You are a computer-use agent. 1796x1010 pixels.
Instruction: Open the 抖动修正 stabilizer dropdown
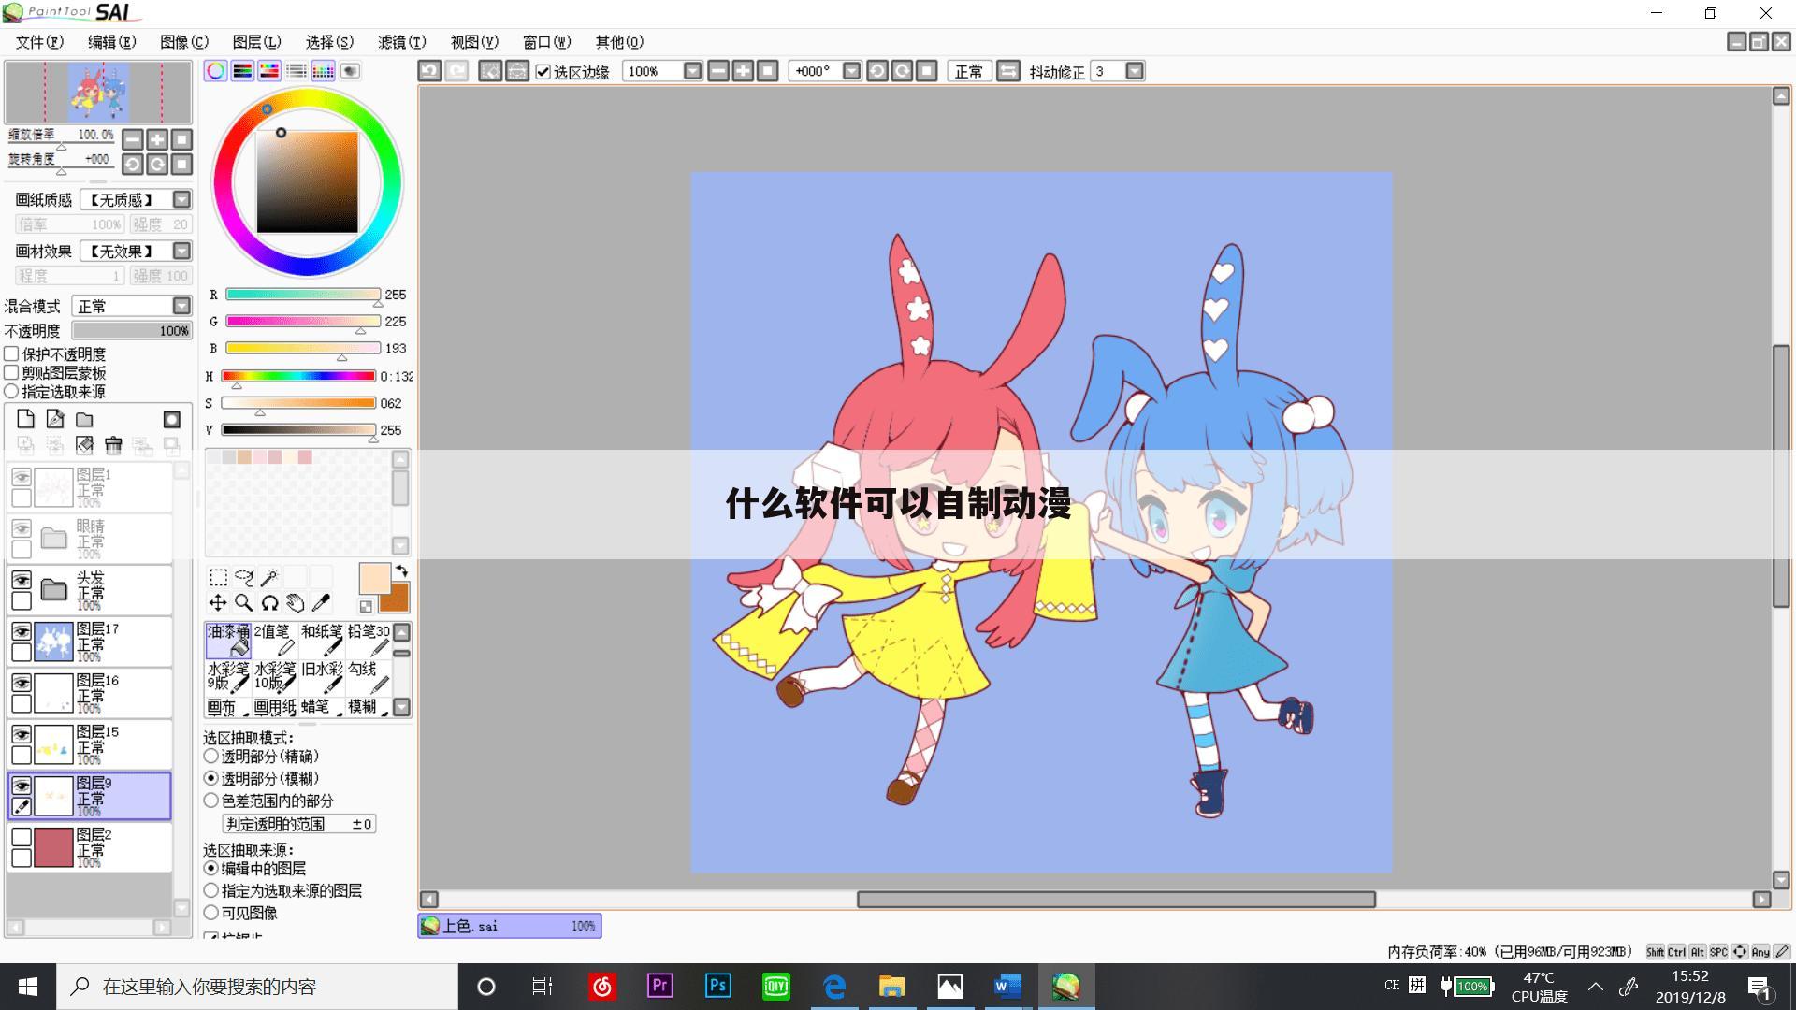[x=1135, y=71]
